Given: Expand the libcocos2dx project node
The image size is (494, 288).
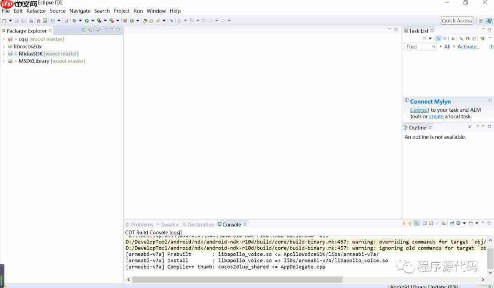Looking at the screenshot, I should click(4, 47).
